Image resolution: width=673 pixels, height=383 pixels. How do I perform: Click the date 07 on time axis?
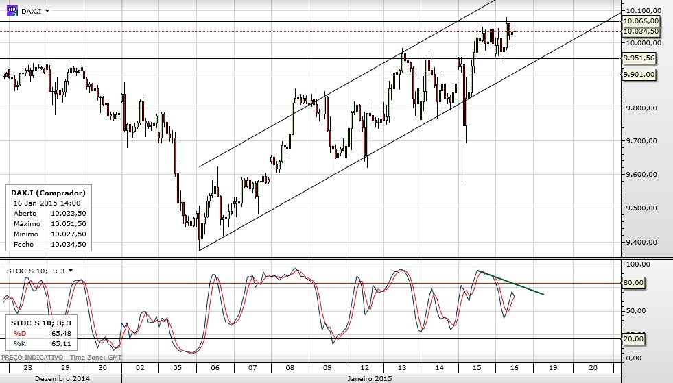pyautogui.click(x=252, y=367)
